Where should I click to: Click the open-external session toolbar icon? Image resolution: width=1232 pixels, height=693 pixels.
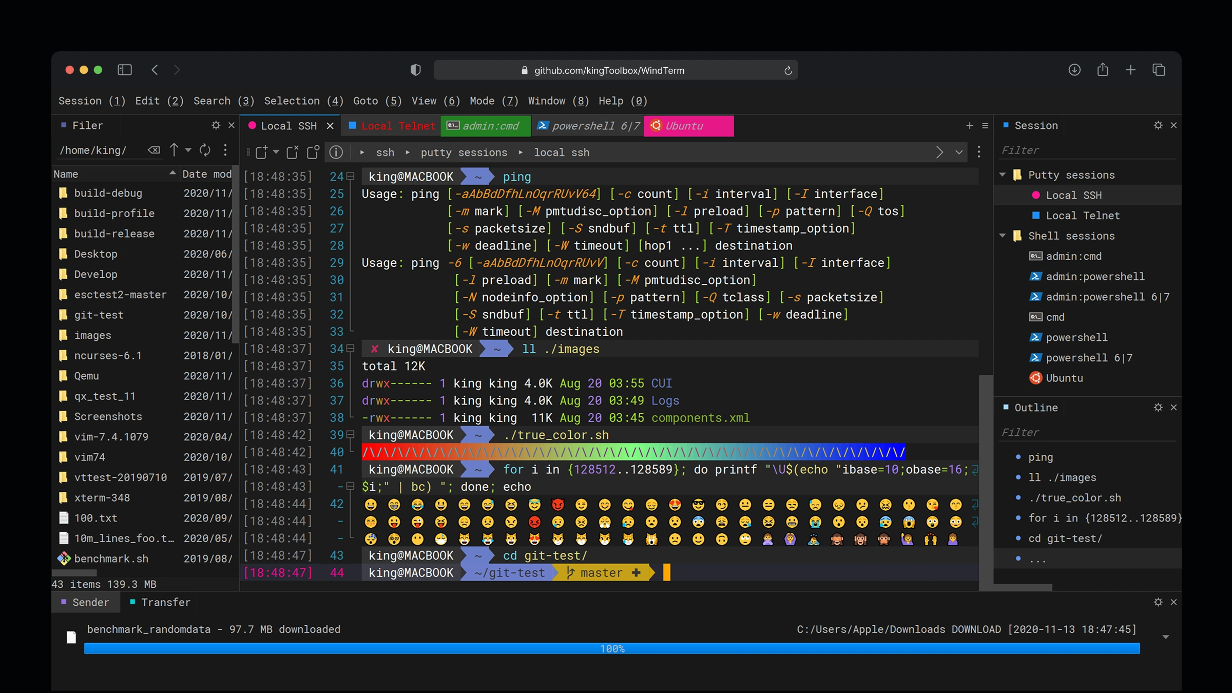(293, 152)
